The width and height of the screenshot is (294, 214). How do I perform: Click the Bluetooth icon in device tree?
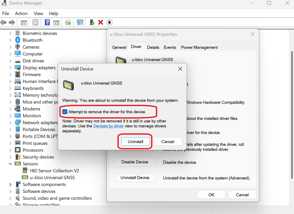point(18,40)
